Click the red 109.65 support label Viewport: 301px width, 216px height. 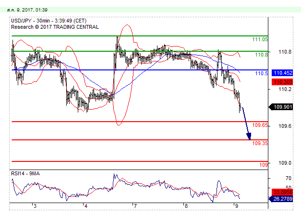point(260,125)
